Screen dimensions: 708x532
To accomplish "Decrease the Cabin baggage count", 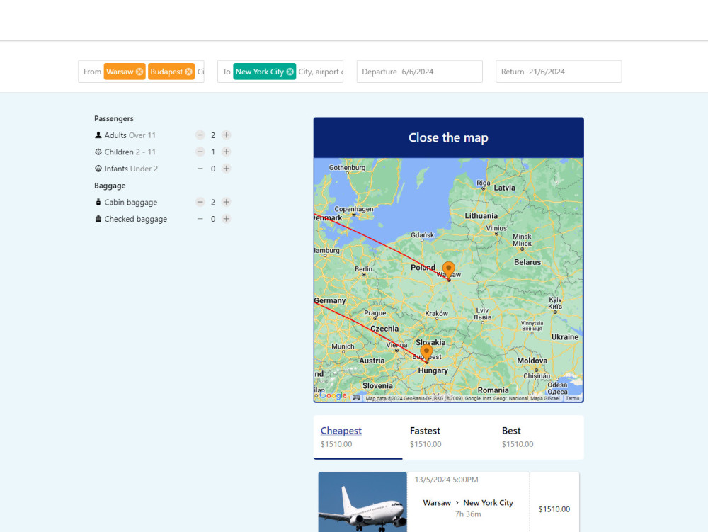I will click(x=200, y=202).
